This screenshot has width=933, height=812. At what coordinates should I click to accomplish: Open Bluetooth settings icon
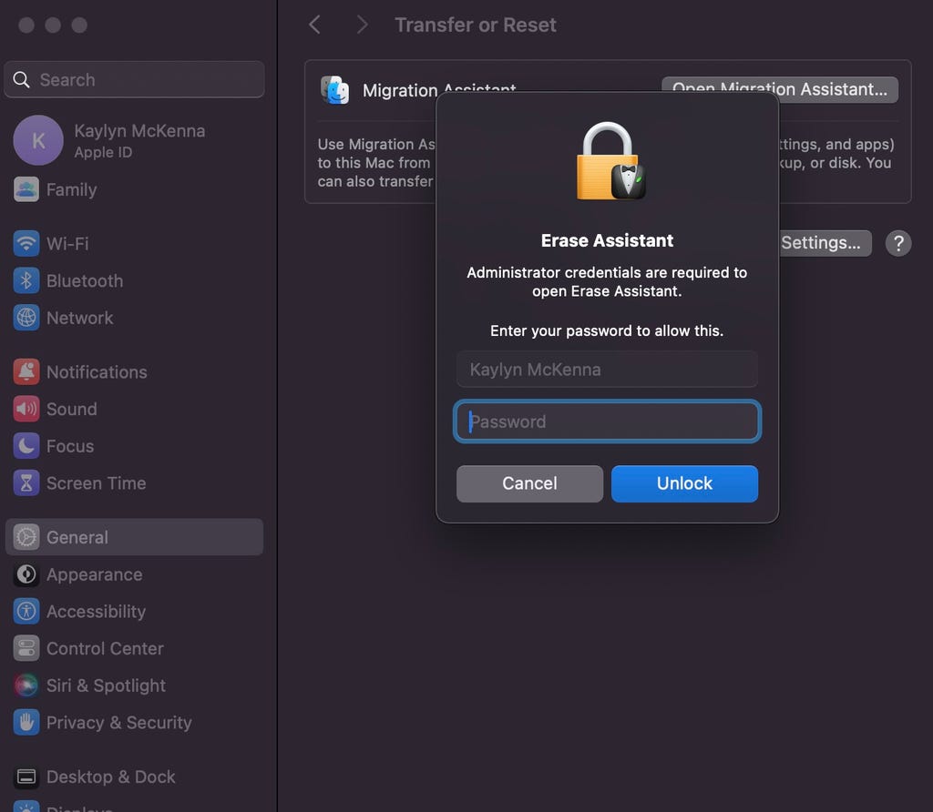click(x=26, y=280)
